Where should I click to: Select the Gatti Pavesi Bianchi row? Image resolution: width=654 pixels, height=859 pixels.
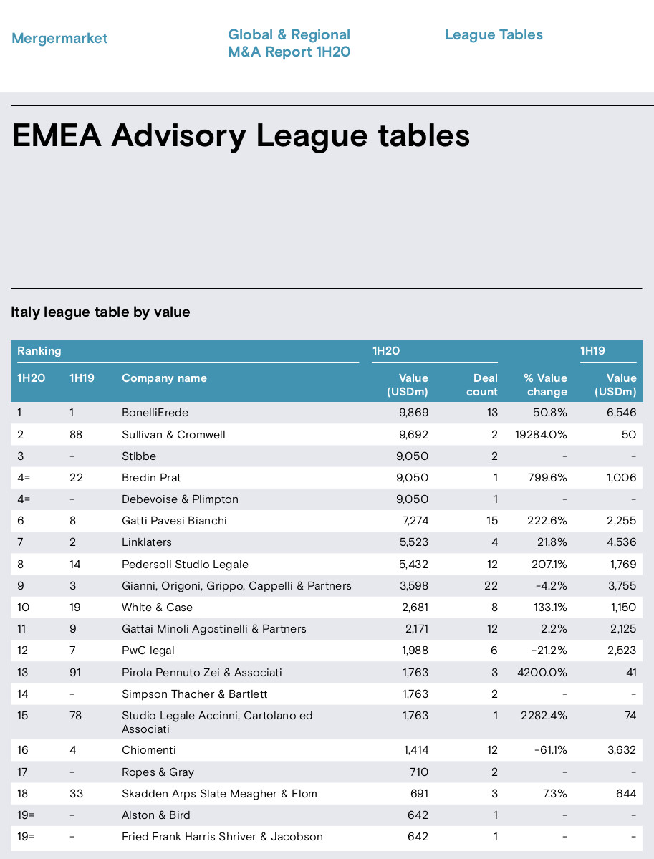tap(327, 520)
